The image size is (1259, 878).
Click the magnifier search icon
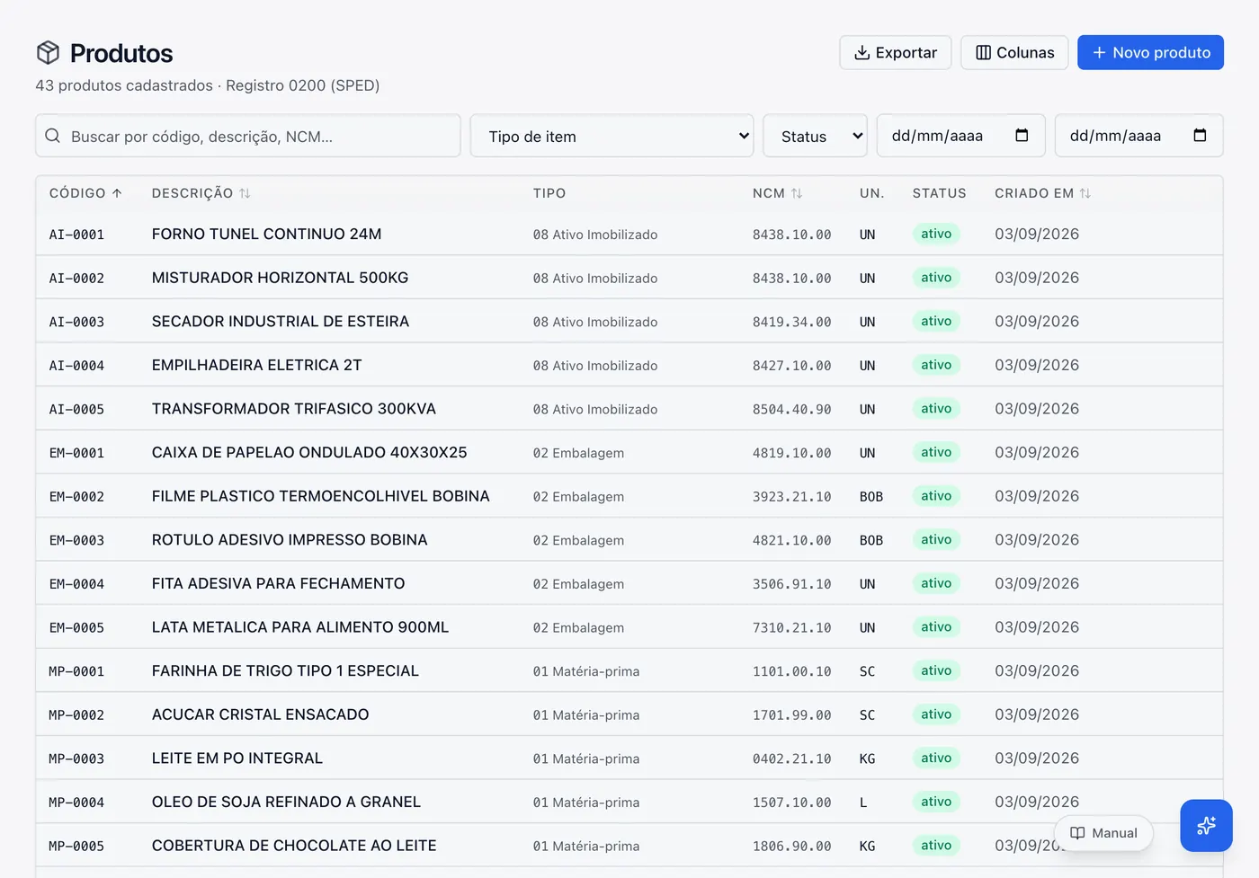click(x=53, y=136)
